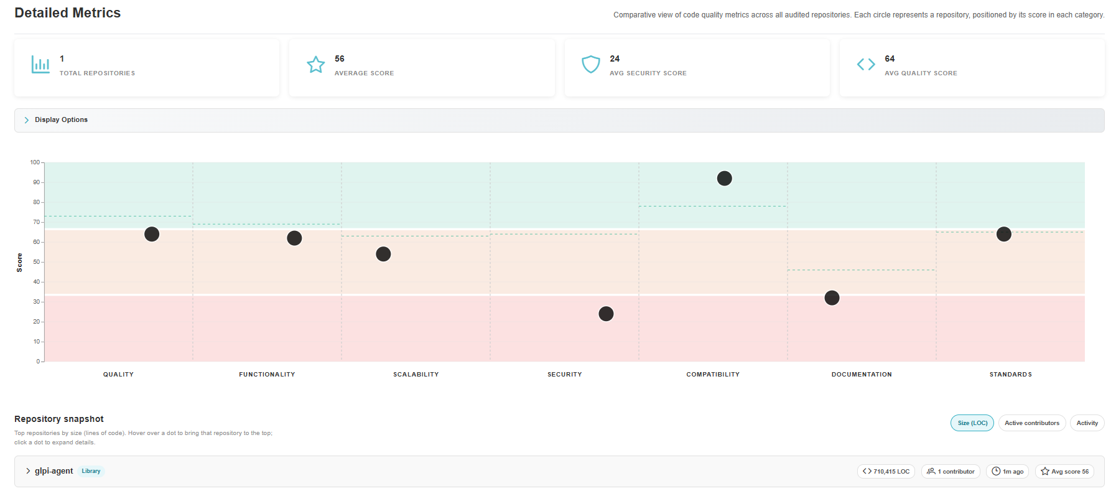Click the repository dot in the Security column

pos(606,314)
